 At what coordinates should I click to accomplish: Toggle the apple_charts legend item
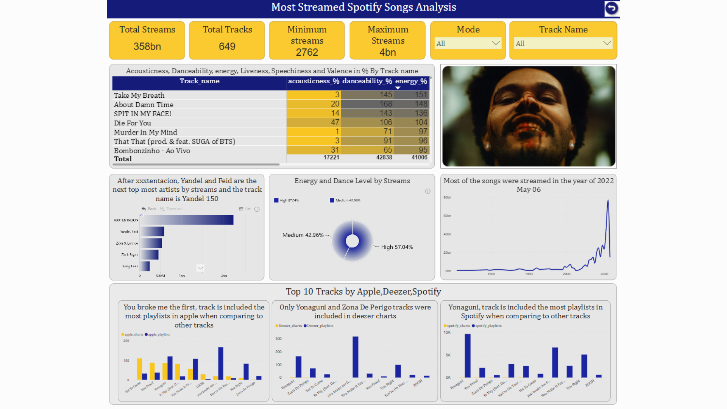pos(132,334)
